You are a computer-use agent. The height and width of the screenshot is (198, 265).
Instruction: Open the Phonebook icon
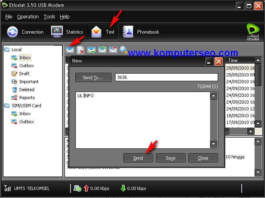pyautogui.click(x=128, y=32)
